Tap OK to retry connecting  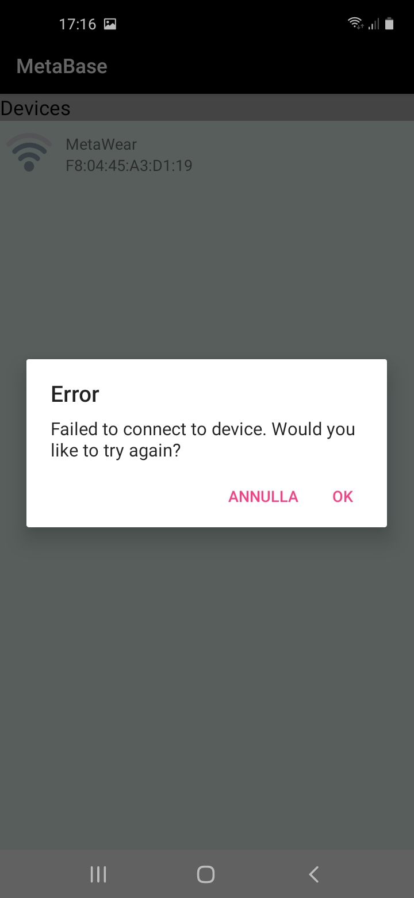343,497
